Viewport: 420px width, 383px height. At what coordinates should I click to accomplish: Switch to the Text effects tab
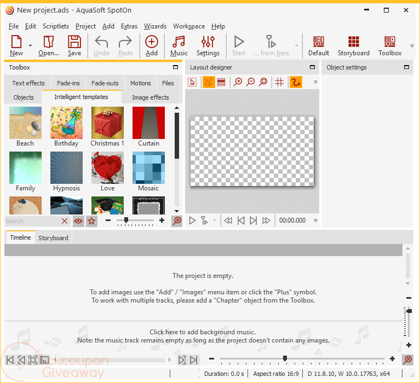pos(28,83)
